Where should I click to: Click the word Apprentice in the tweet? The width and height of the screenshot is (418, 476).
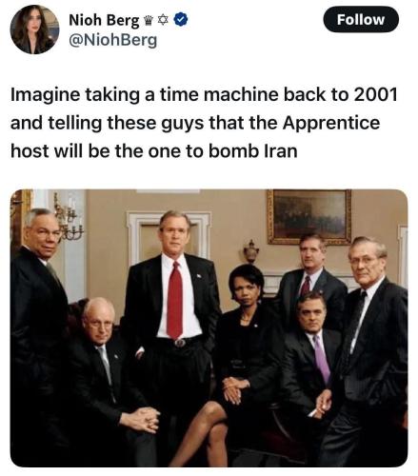pos(331,123)
